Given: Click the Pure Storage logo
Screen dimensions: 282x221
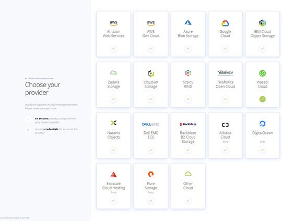Looking at the screenshot, I should click(x=151, y=174).
